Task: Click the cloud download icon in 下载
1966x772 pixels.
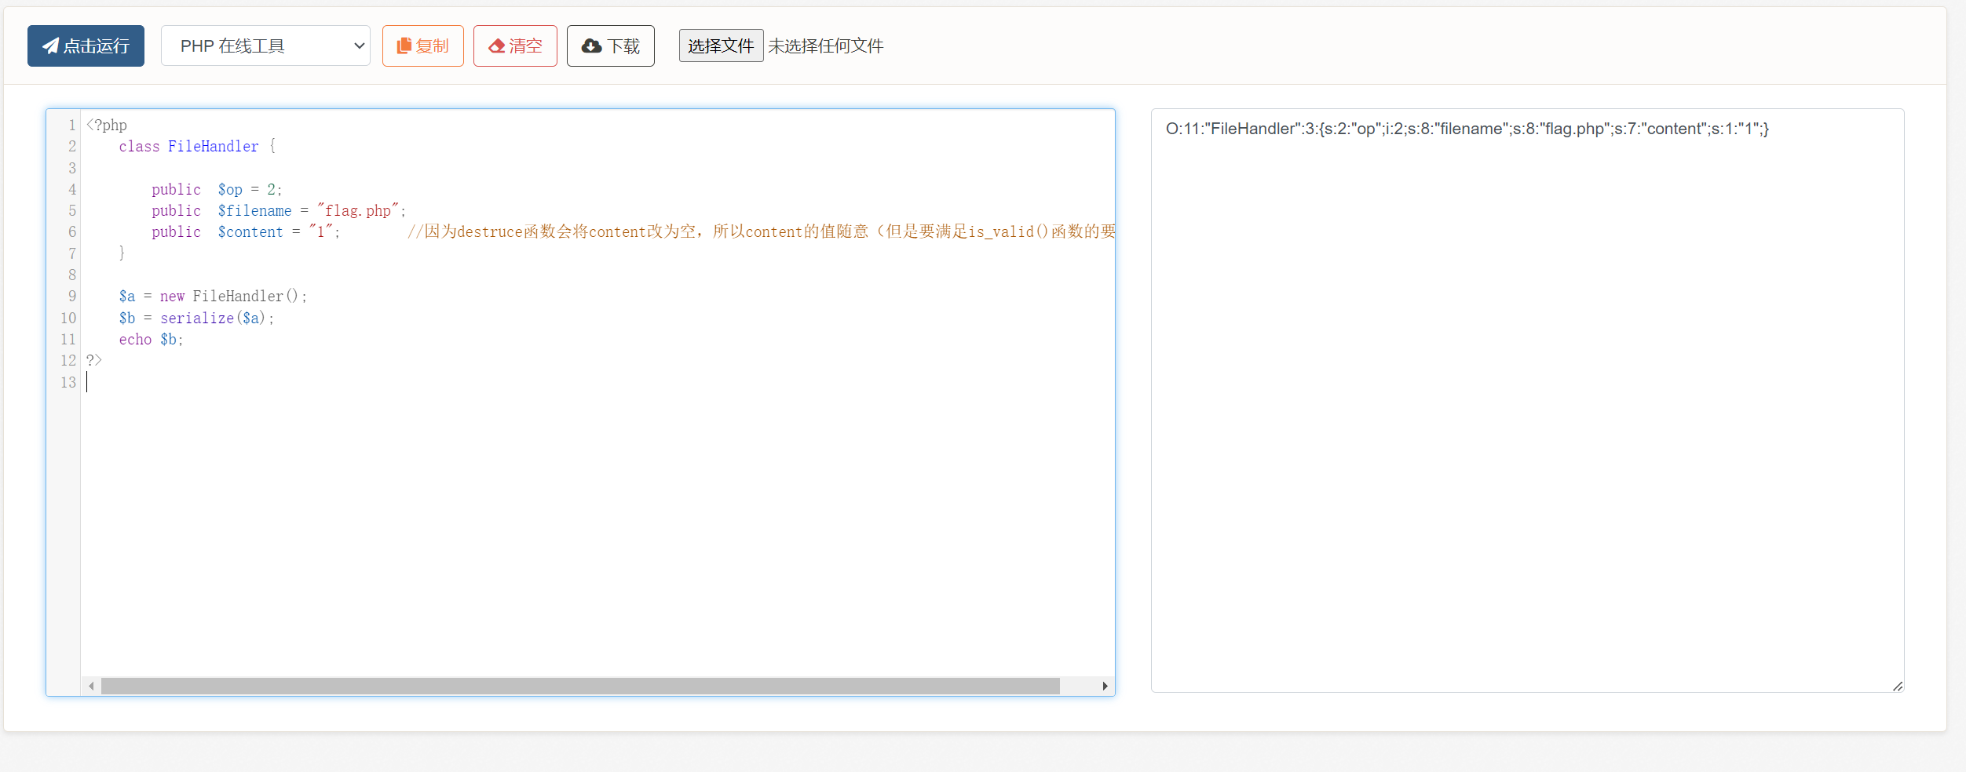Action: coord(591,46)
